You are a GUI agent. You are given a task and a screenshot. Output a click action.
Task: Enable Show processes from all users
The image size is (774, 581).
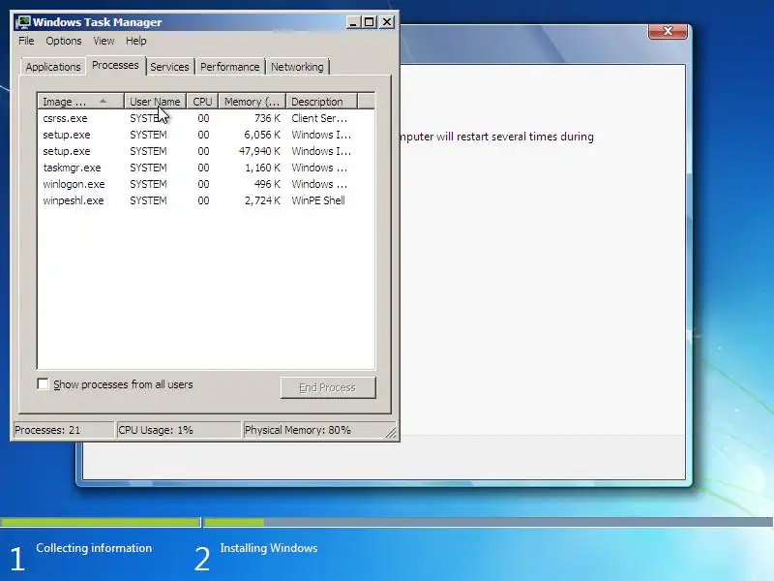44,384
